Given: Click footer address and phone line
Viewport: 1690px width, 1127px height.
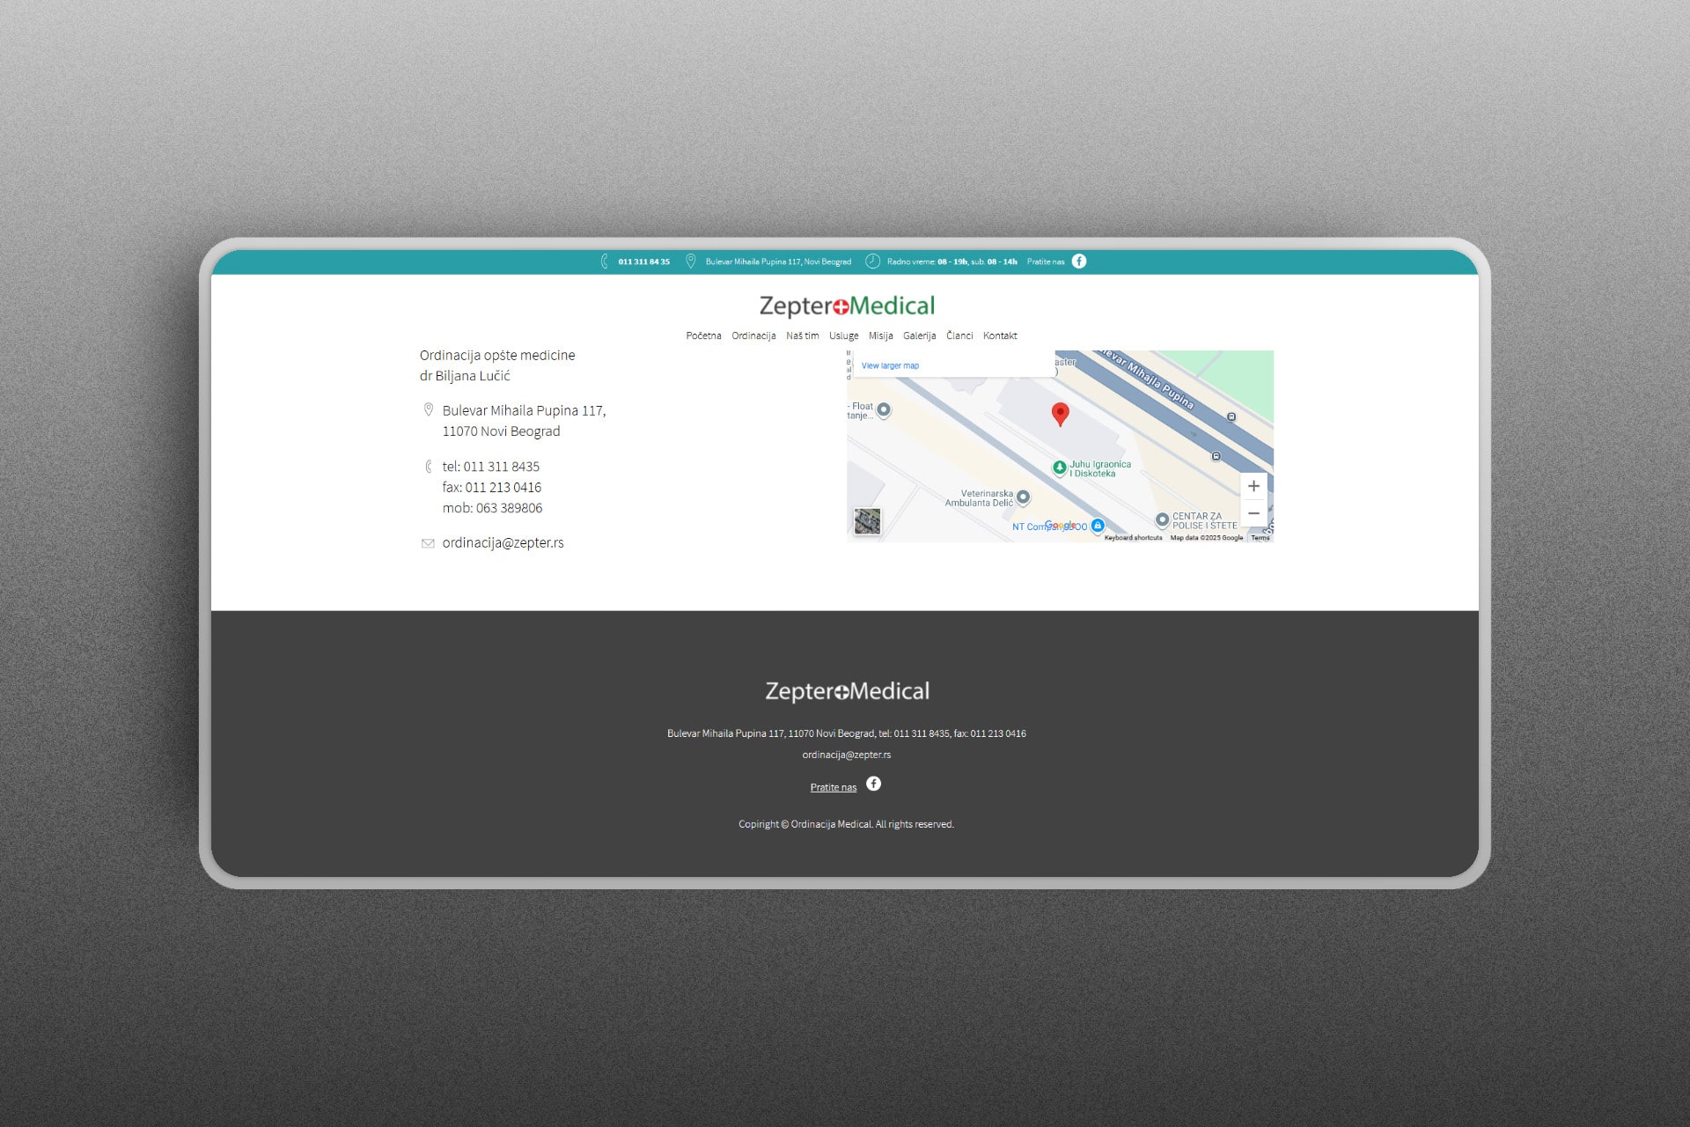Looking at the screenshot, I should (847, 733).
